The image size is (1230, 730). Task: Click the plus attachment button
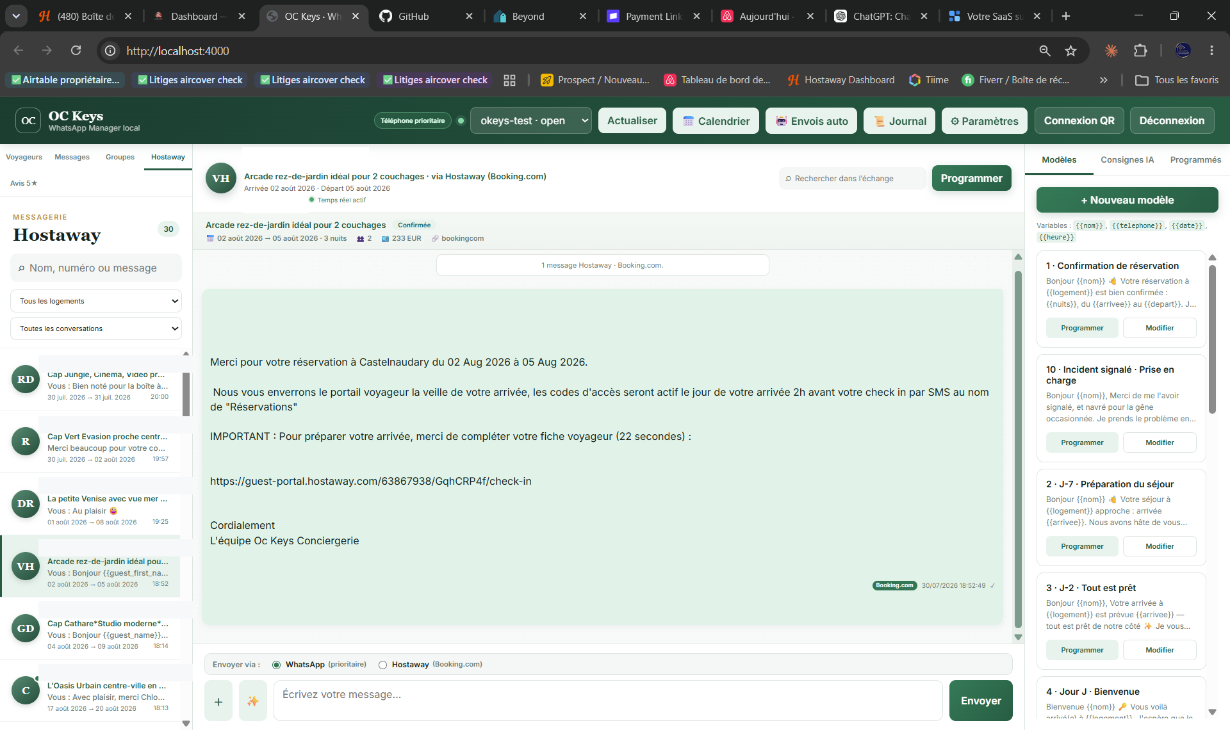(x=218, y=701)
